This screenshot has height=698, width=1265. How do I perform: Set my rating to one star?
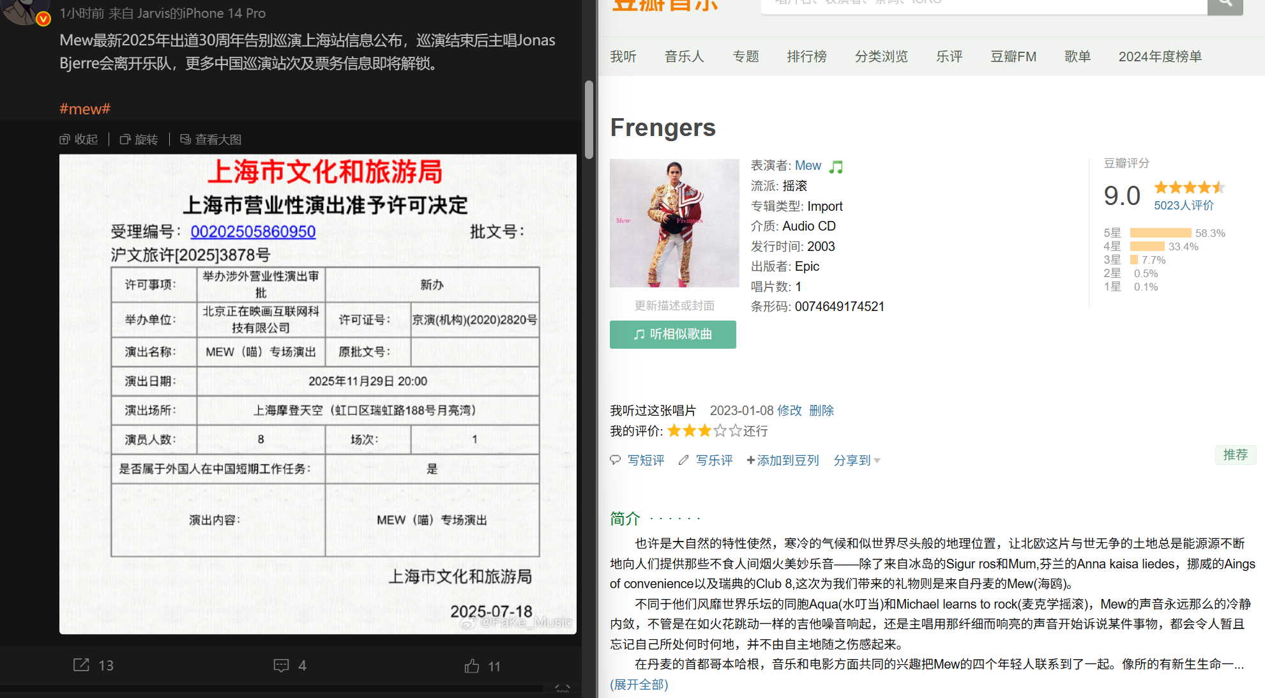pyautogui.click(x=674, y=430)
